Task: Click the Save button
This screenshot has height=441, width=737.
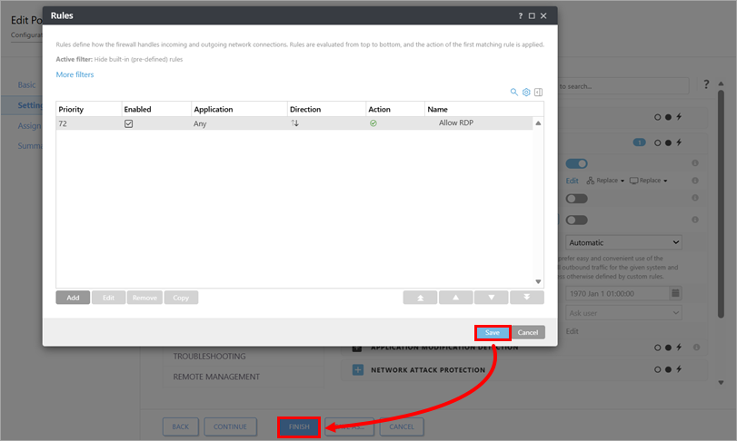Action: pyautogui.click(x=492, y=333)
